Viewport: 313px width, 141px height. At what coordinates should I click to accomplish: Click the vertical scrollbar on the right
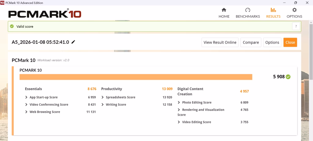click(311, 76)
